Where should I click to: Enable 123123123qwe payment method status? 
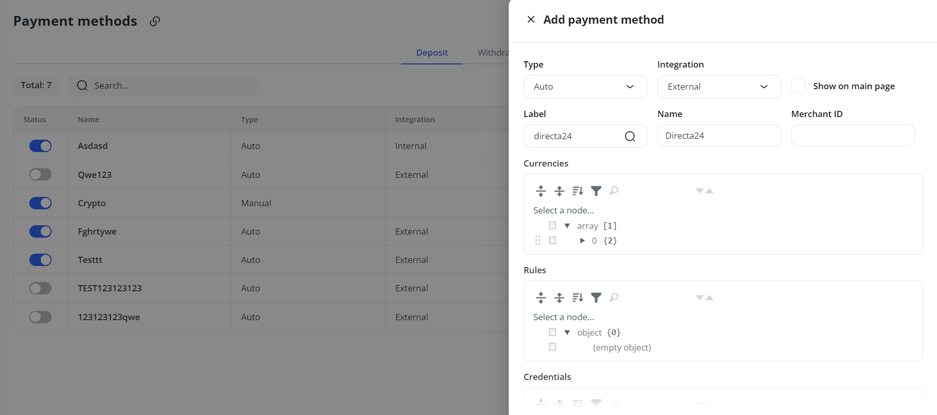tap(40, 317)
